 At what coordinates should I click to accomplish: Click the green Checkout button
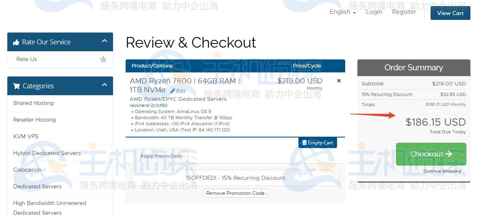[431, 154]
